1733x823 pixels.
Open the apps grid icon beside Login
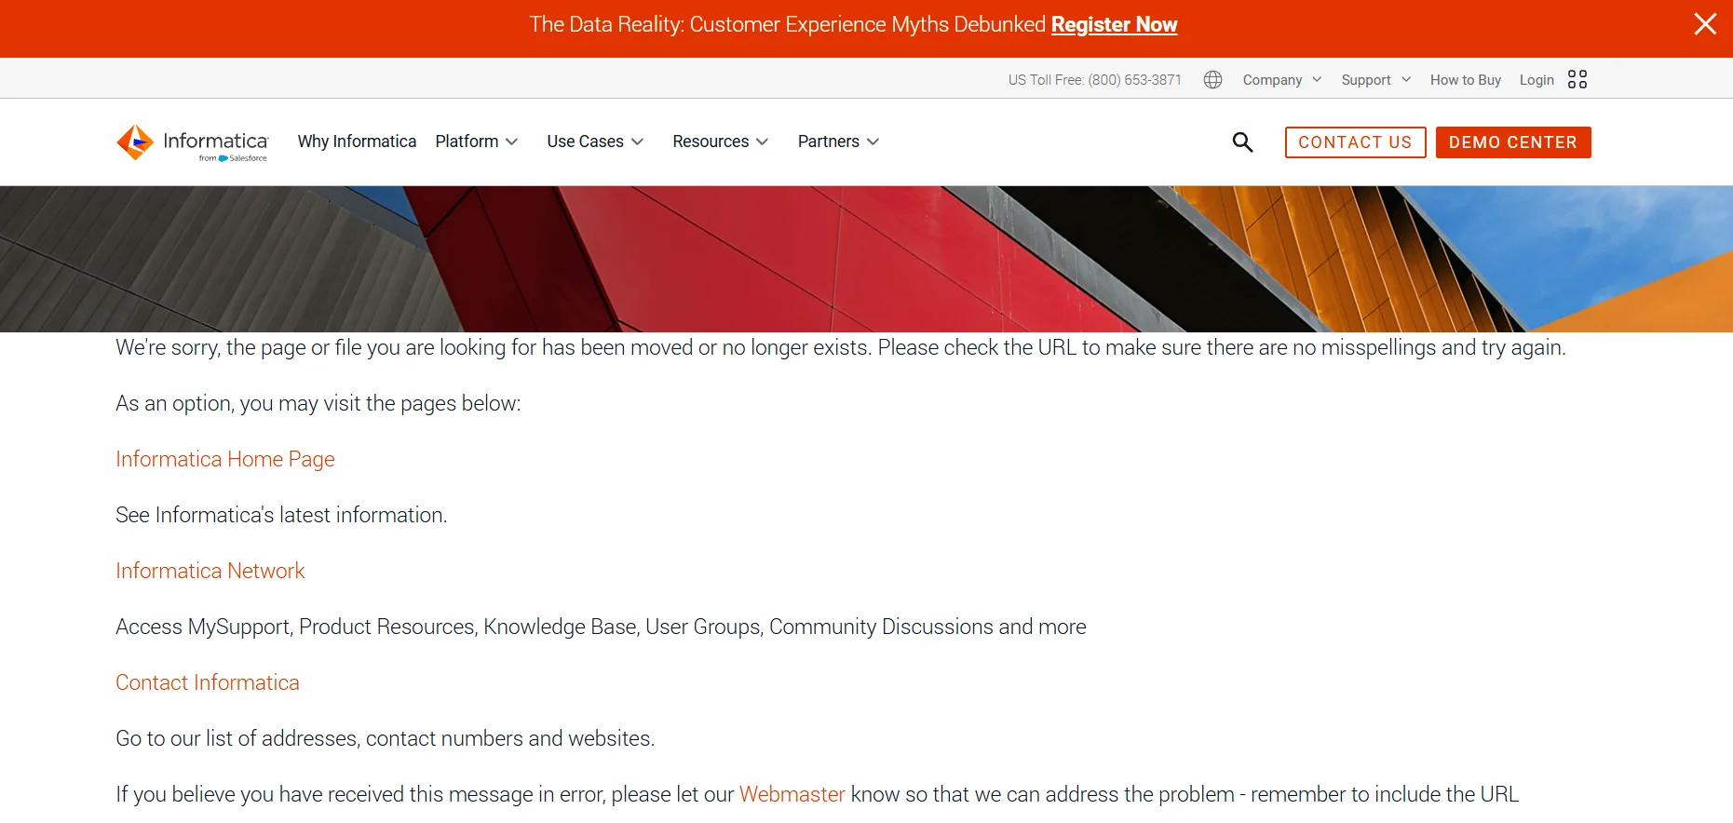click(1577, 80)
